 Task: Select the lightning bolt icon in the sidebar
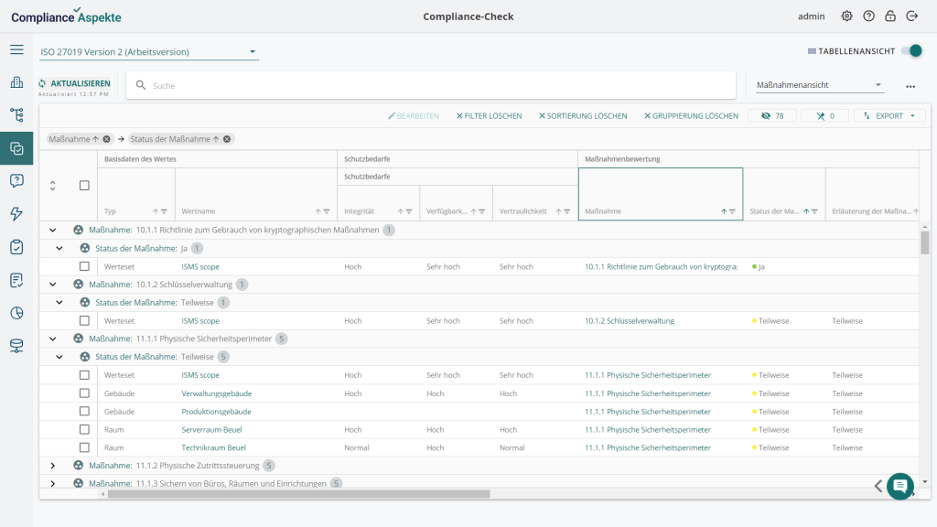click(x=16, y=213)
